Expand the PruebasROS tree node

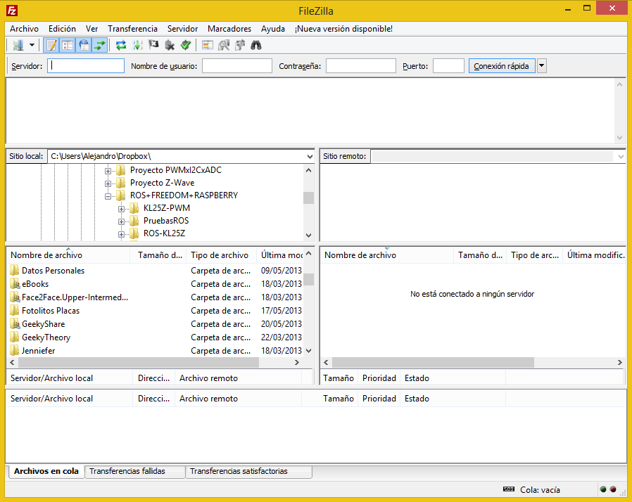(121, 221)
